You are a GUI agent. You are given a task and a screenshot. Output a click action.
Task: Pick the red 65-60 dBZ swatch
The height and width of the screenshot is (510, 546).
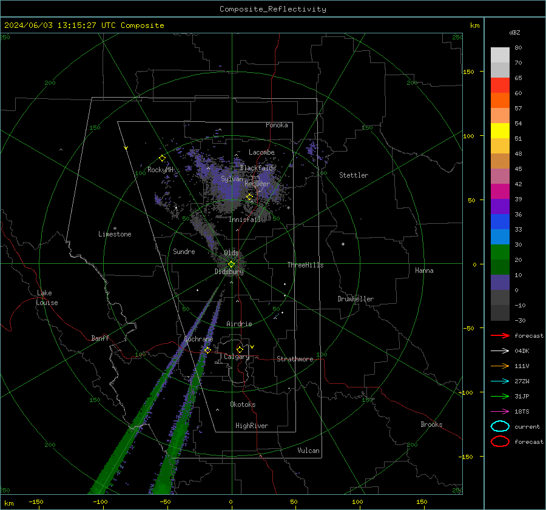500,86
